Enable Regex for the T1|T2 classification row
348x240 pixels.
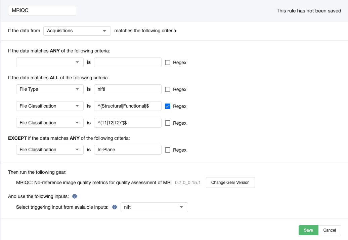click(168, 123)
